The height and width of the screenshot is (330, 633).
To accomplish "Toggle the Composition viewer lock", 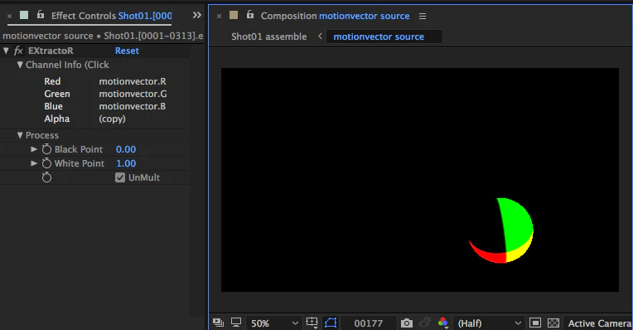I will (250, 15).
